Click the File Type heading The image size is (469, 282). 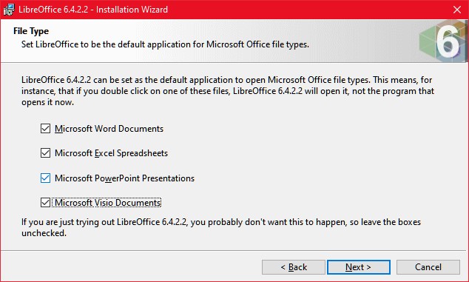(x=31, y=31)
